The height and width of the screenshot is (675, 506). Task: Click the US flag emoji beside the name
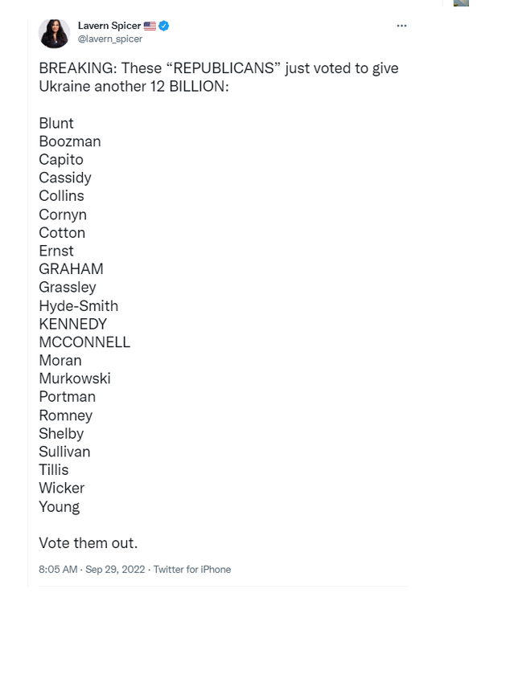[x=150, y=26]
